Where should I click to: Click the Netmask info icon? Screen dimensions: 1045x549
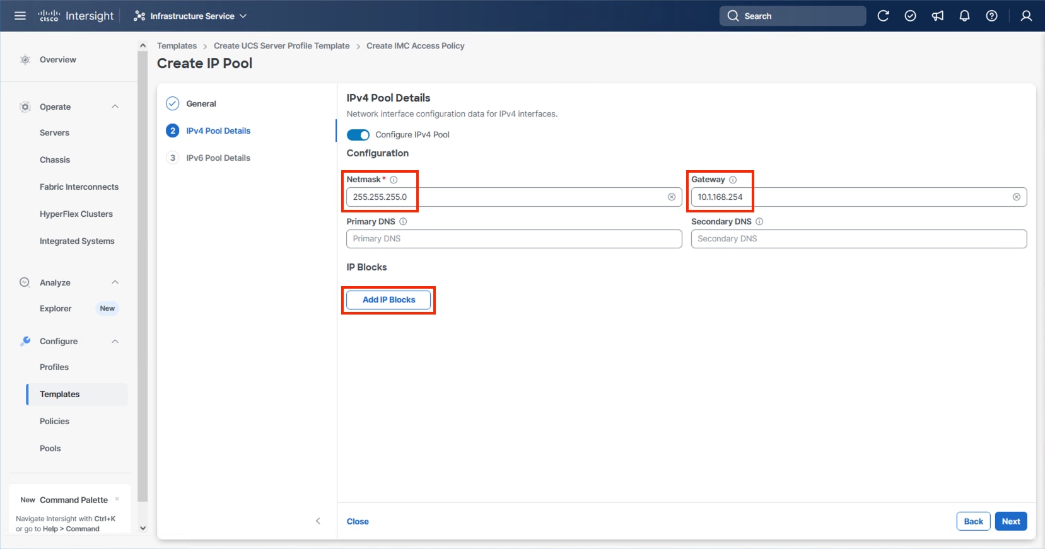(x=394, y=180)
